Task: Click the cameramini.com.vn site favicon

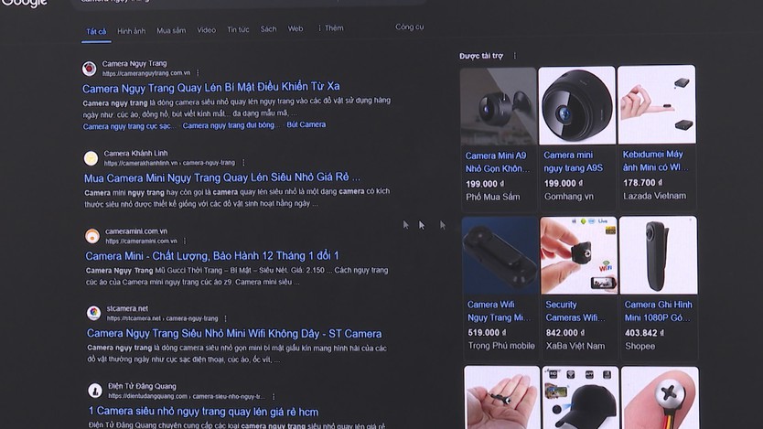Action: (x=92, y=236)
